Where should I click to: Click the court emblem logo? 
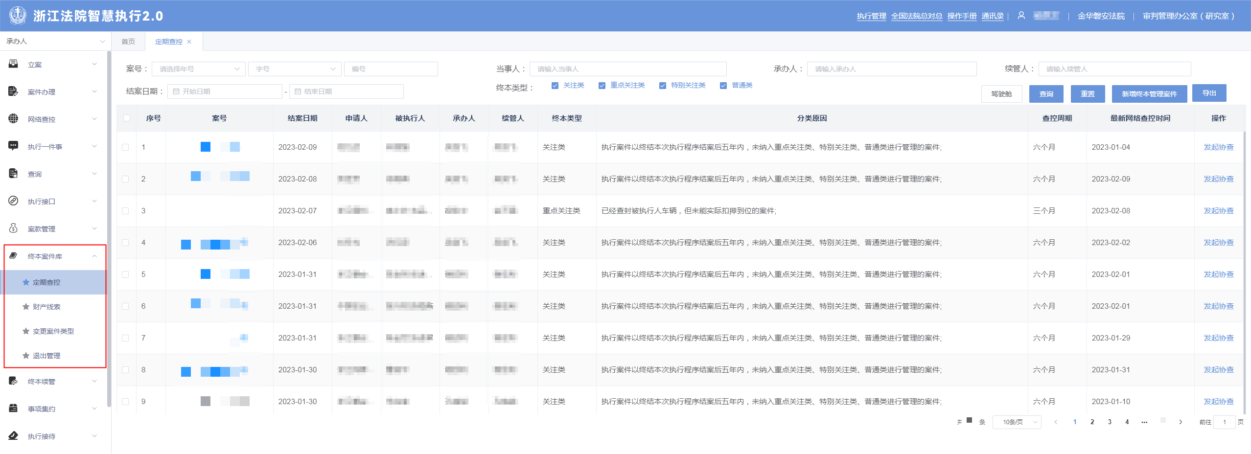click(18, 16)
